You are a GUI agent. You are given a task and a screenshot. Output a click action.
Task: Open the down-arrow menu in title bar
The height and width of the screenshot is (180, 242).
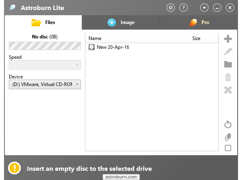coord(204,8)
